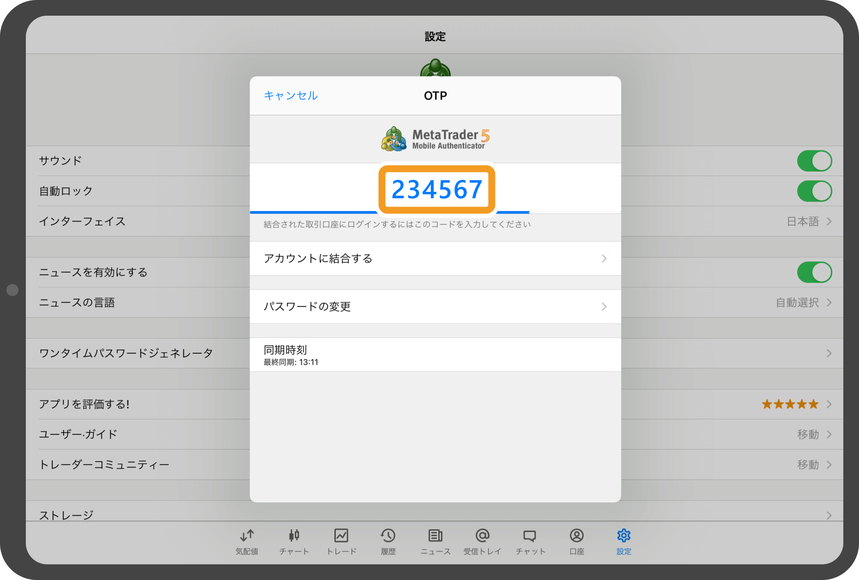
Task: Open chevron on ストレージ row
Action: pyautogui.click(x=829, y=515)
